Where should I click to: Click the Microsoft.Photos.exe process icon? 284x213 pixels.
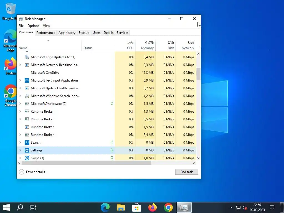point(27,104)
